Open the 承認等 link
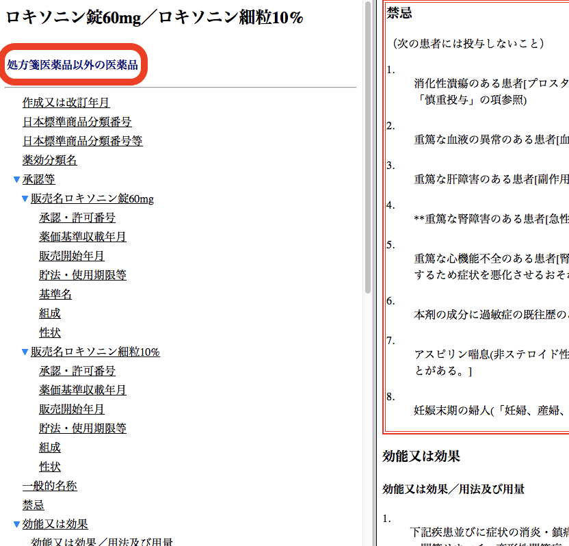Viewport: 569px width, 546px height. coord(38,179)
